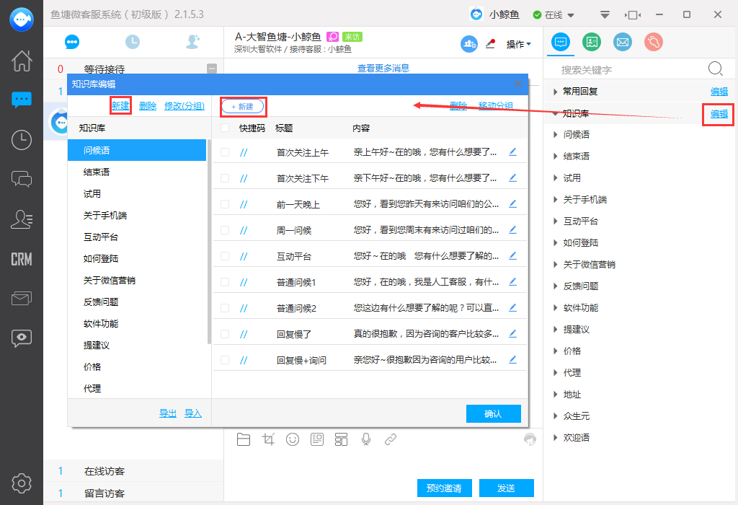The image size is (738, 505).
Task: Toggle the select-all checkbox in header
Action: point(225,128)
